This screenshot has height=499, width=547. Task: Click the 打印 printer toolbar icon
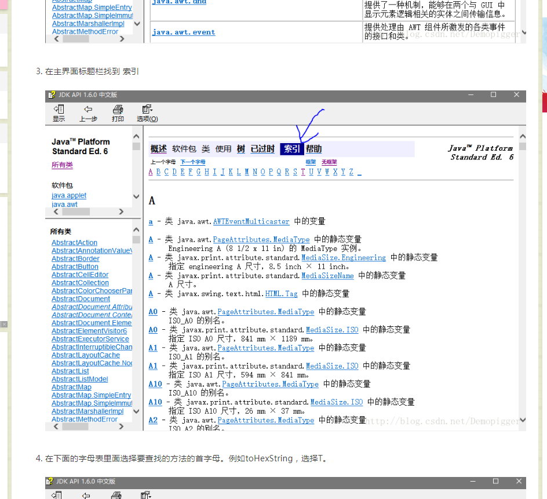click(x=118, y=114)
